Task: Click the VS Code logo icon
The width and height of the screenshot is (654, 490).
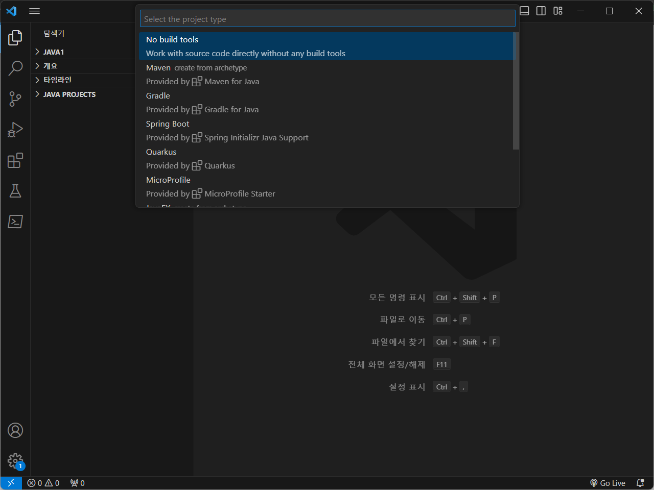Action: tap(11, 11)
